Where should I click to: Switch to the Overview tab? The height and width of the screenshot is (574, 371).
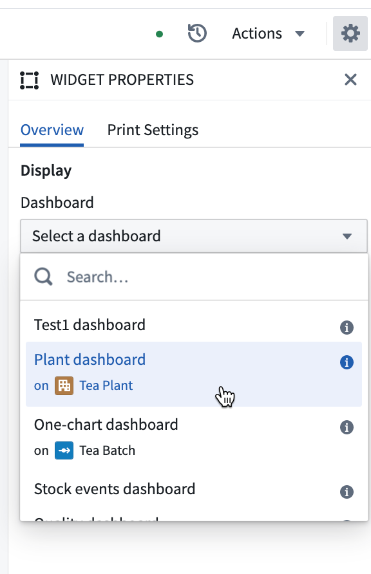(52, 130)
